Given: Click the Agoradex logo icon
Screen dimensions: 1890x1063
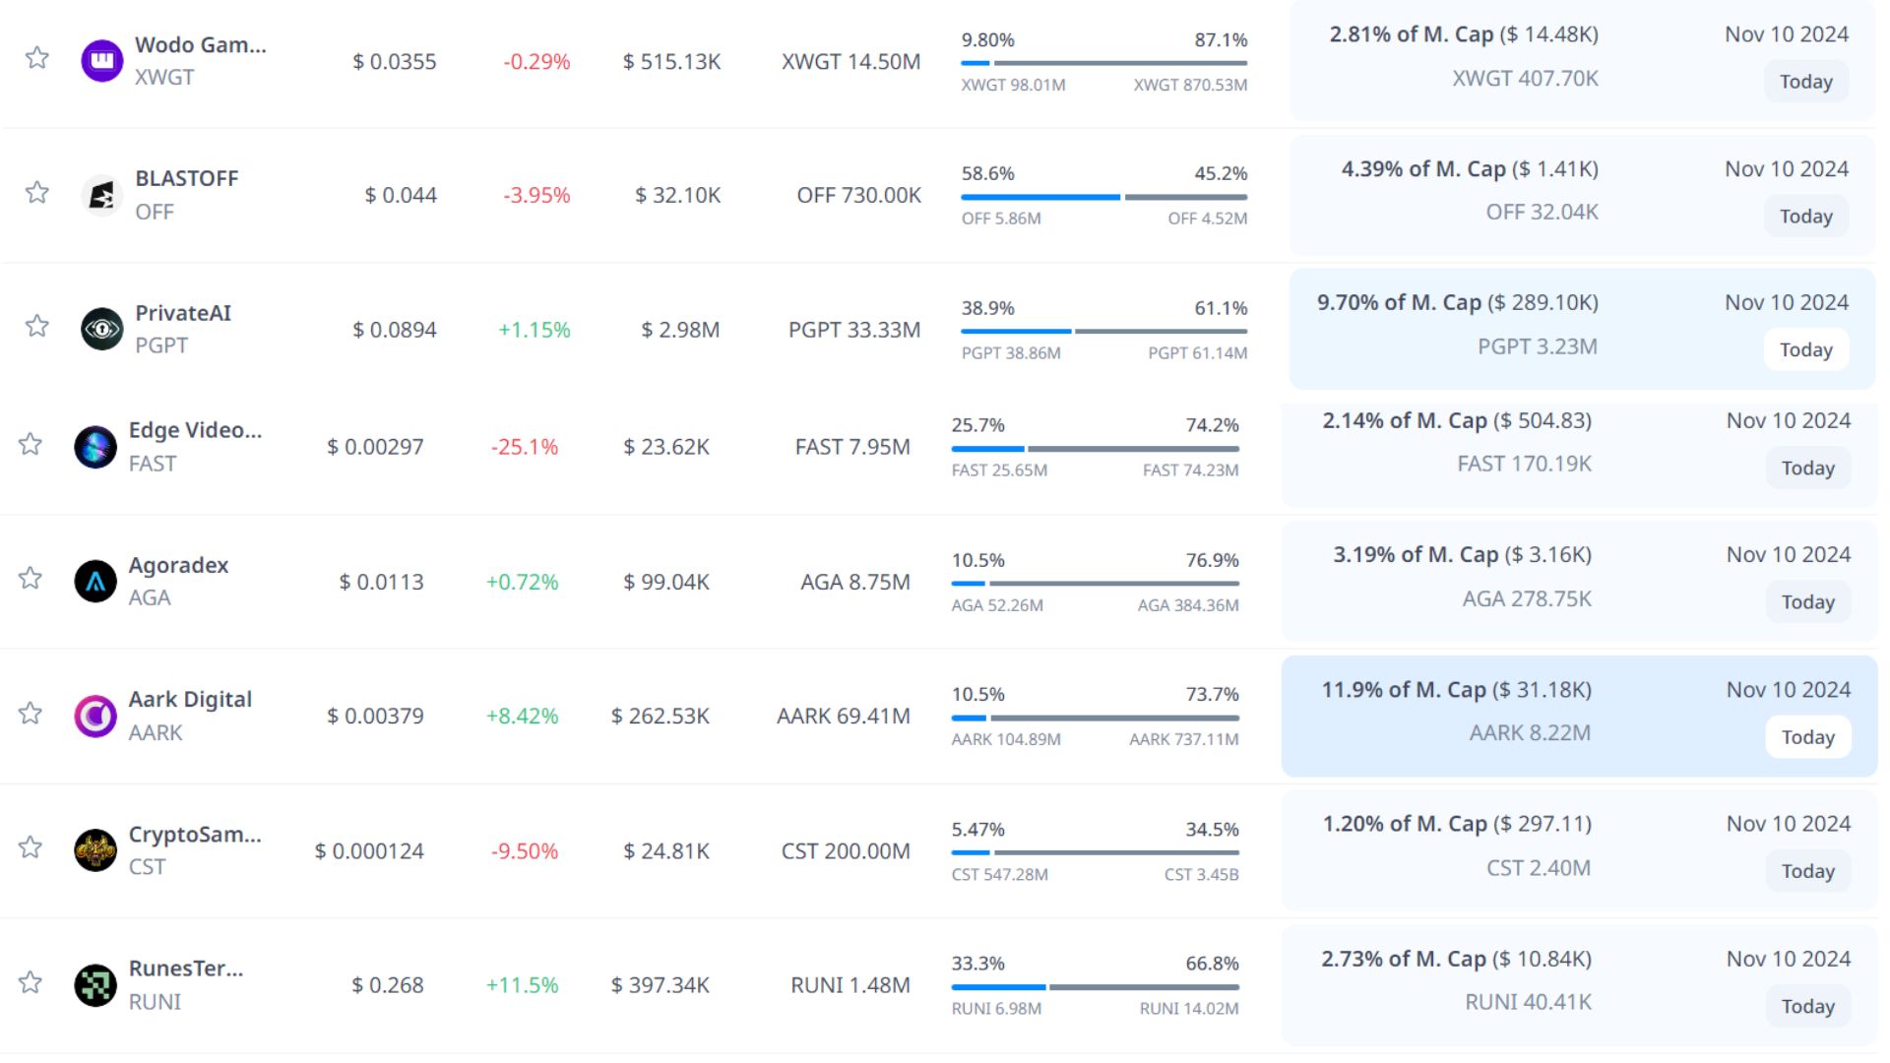Looking at the screenshot, I should [95, 581].
